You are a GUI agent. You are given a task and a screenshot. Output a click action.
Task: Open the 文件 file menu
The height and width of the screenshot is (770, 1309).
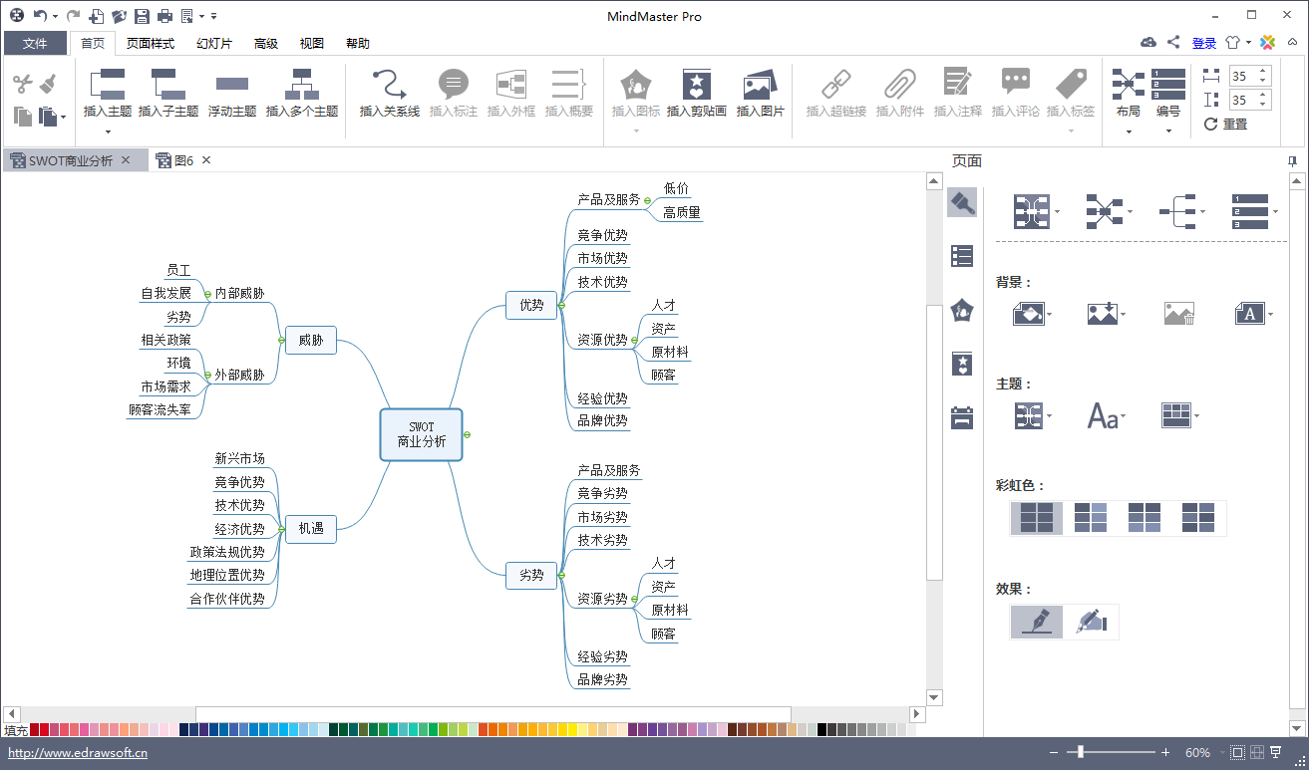tap(35, 43)
